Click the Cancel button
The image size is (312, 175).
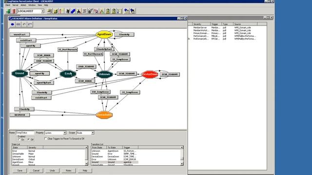(36, 171)
